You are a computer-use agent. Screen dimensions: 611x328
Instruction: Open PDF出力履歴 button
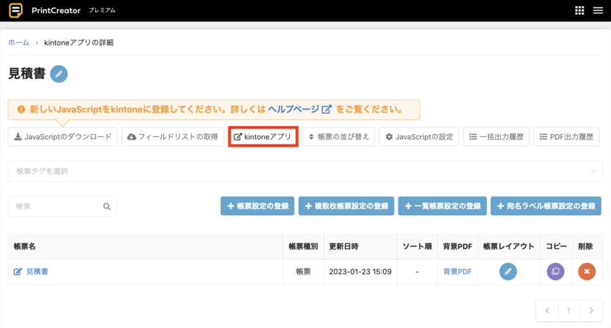(x=566, y=137)
